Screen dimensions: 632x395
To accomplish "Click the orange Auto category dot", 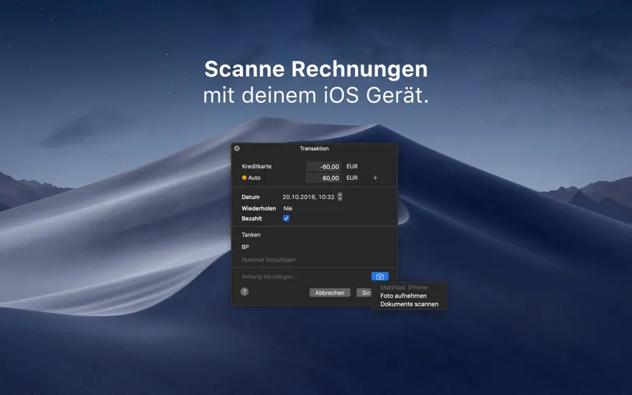I will [244, 178].
